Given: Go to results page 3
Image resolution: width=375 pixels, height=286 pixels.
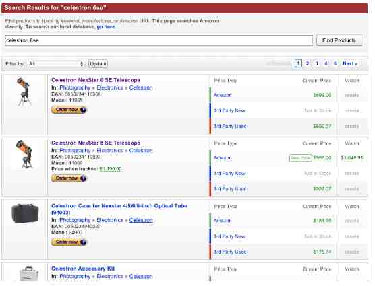Looking at the screenshot, I should coord(316,63).
